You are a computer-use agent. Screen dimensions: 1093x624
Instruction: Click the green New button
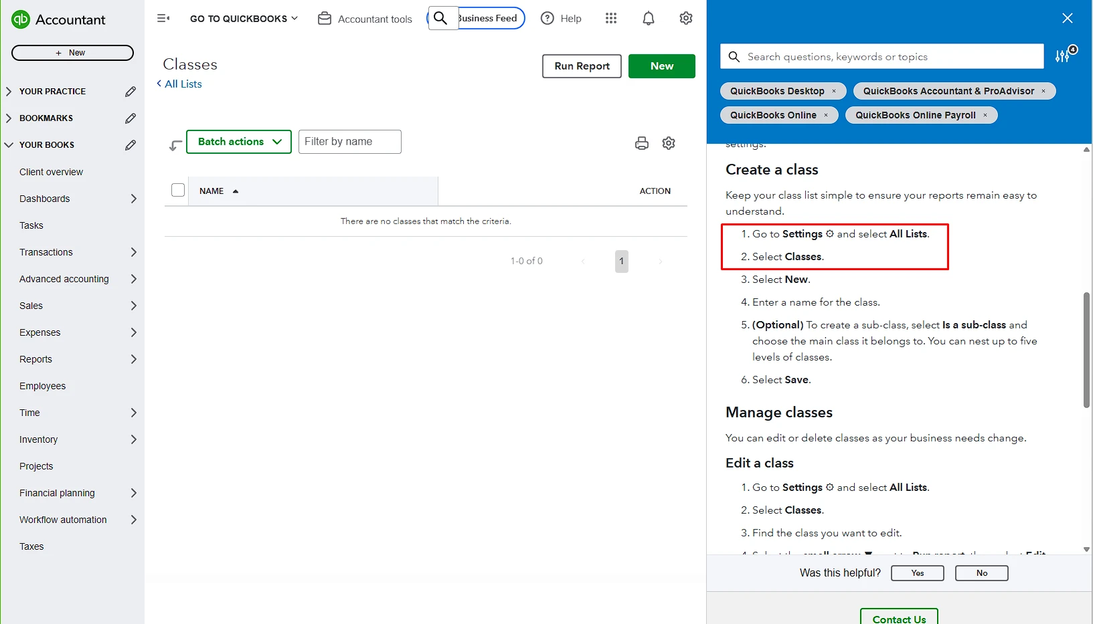click(x=661, y=66)
